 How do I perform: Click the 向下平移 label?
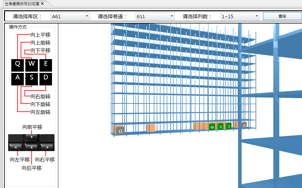pos(40,50)
